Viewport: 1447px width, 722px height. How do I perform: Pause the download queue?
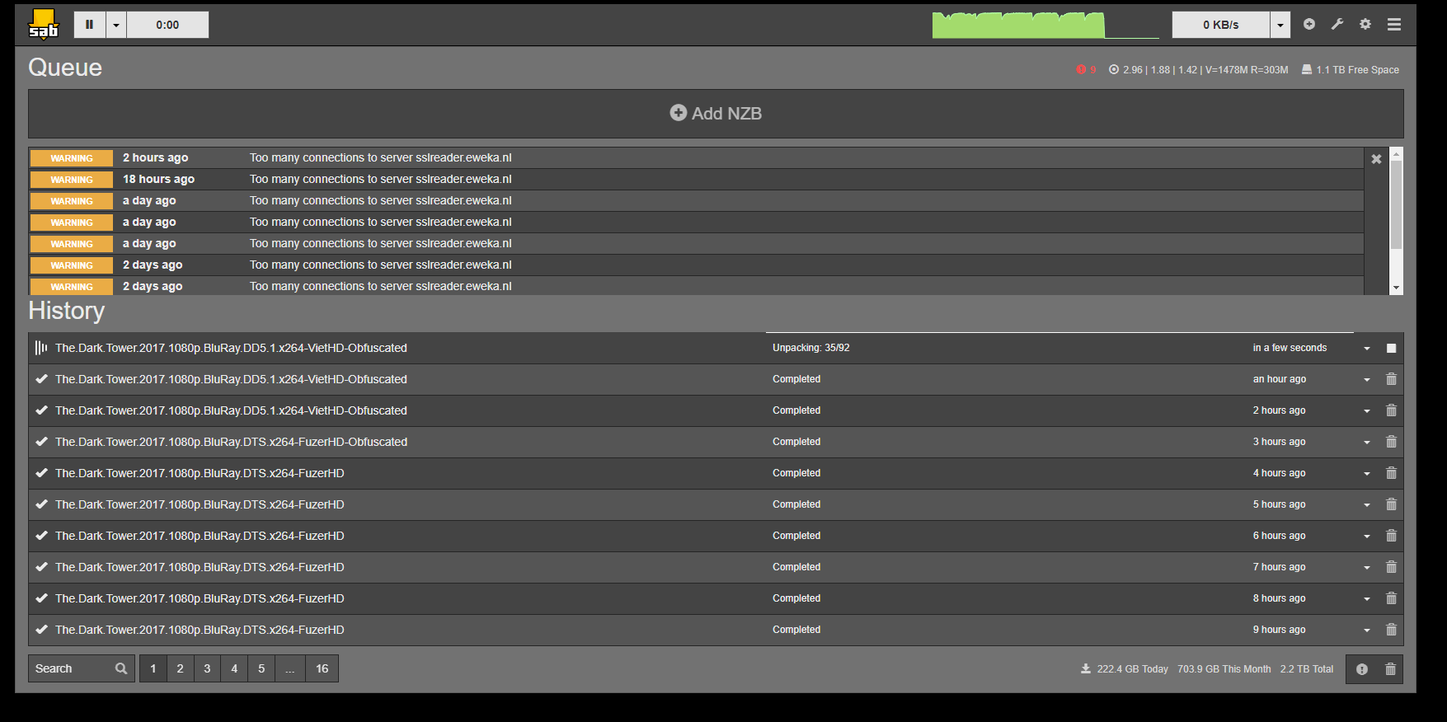(x=90, y=25)
